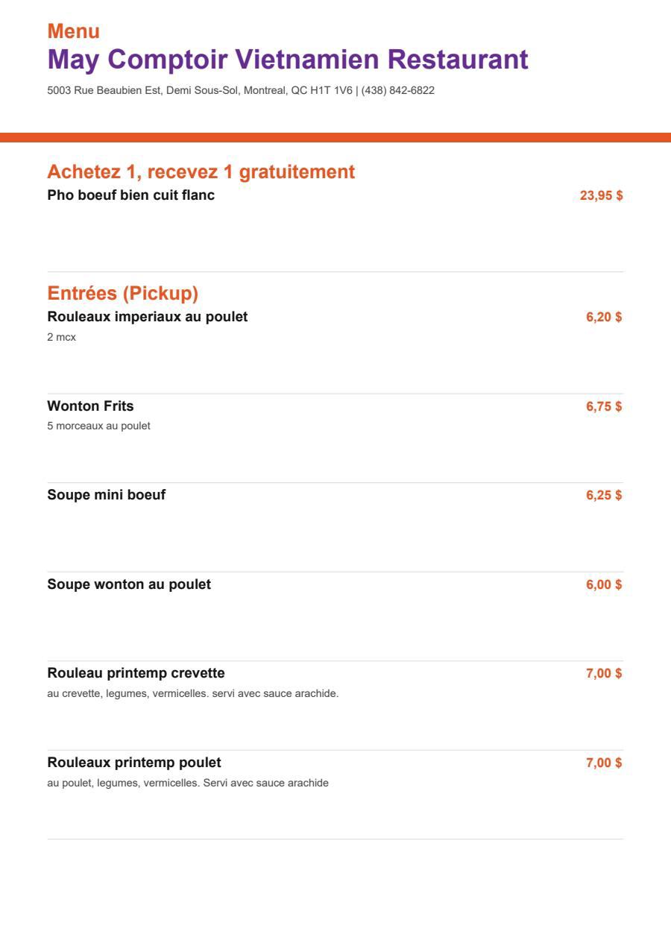Click the 5 morceaux au poulet description

pos(99,426)
